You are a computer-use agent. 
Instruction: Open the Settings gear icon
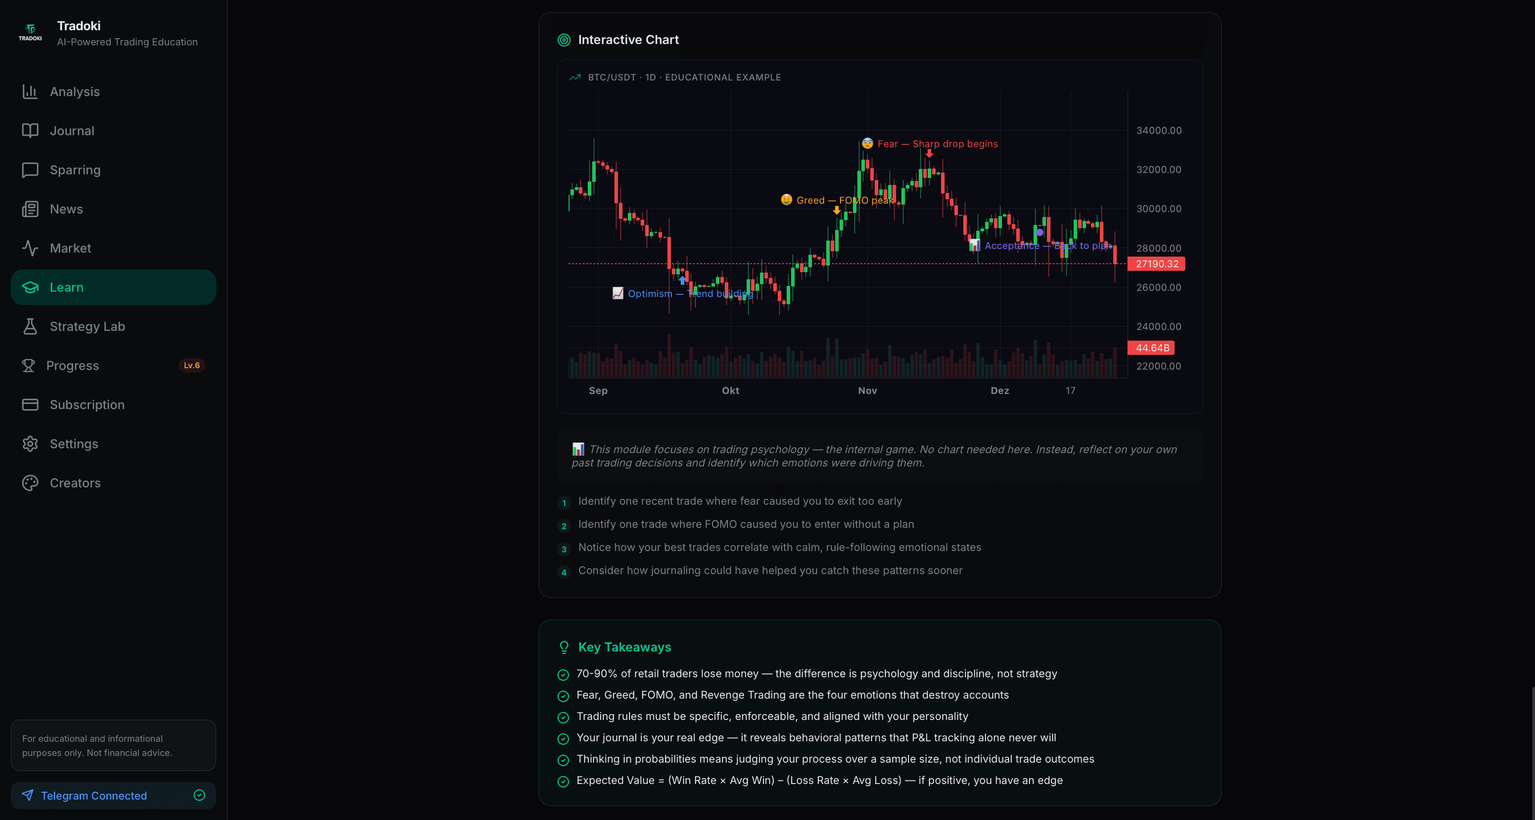point(30,444)
